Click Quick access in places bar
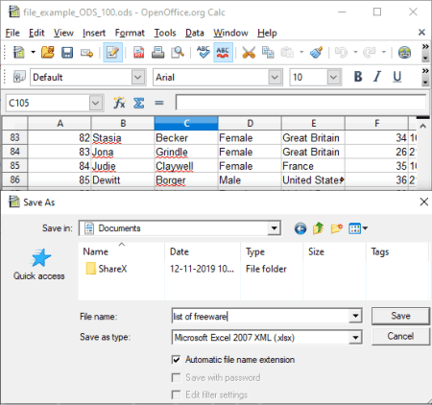Image resolution: width=432 pixels, height=405 pixels. pyautogui.click(x=39, y=265)
